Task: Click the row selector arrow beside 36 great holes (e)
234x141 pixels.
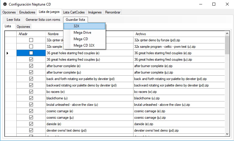Action: (x=7, y=53)
